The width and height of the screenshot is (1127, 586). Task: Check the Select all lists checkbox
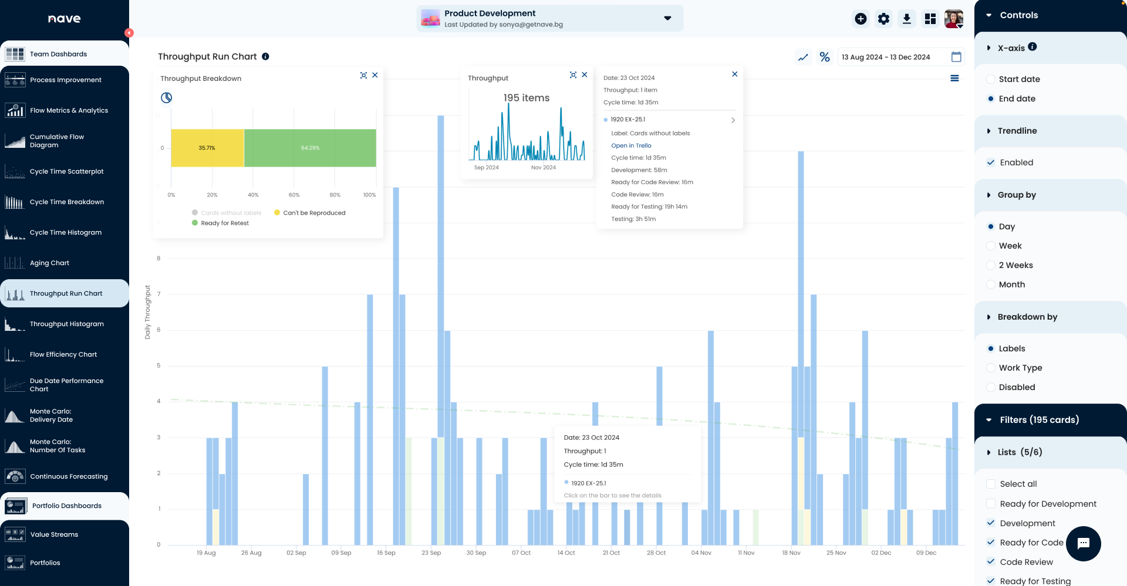tap(991, 484)
